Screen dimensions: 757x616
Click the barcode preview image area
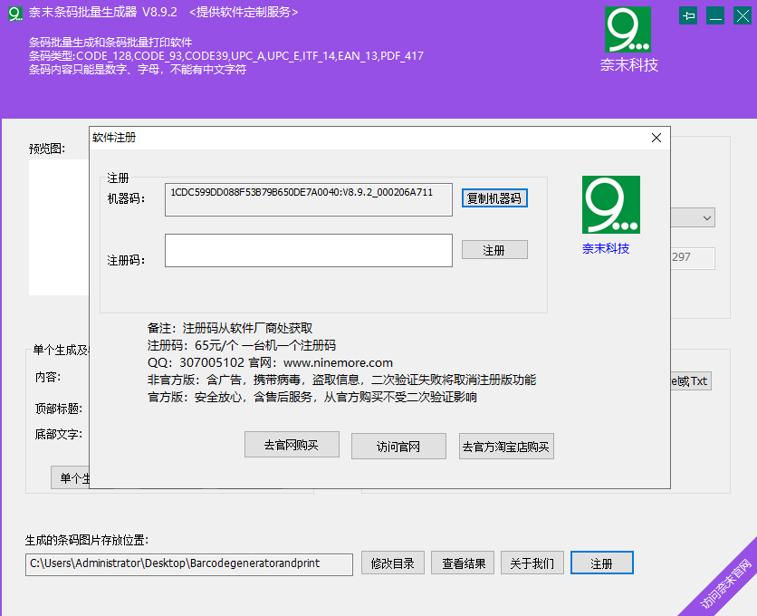pyautogui.click(x=59, y=227)
